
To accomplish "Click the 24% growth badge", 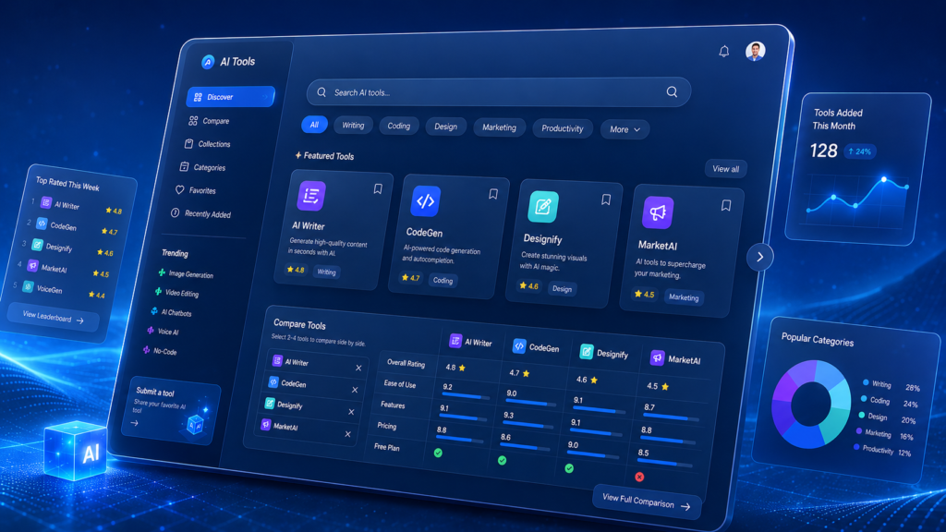I will pos(860,151).
